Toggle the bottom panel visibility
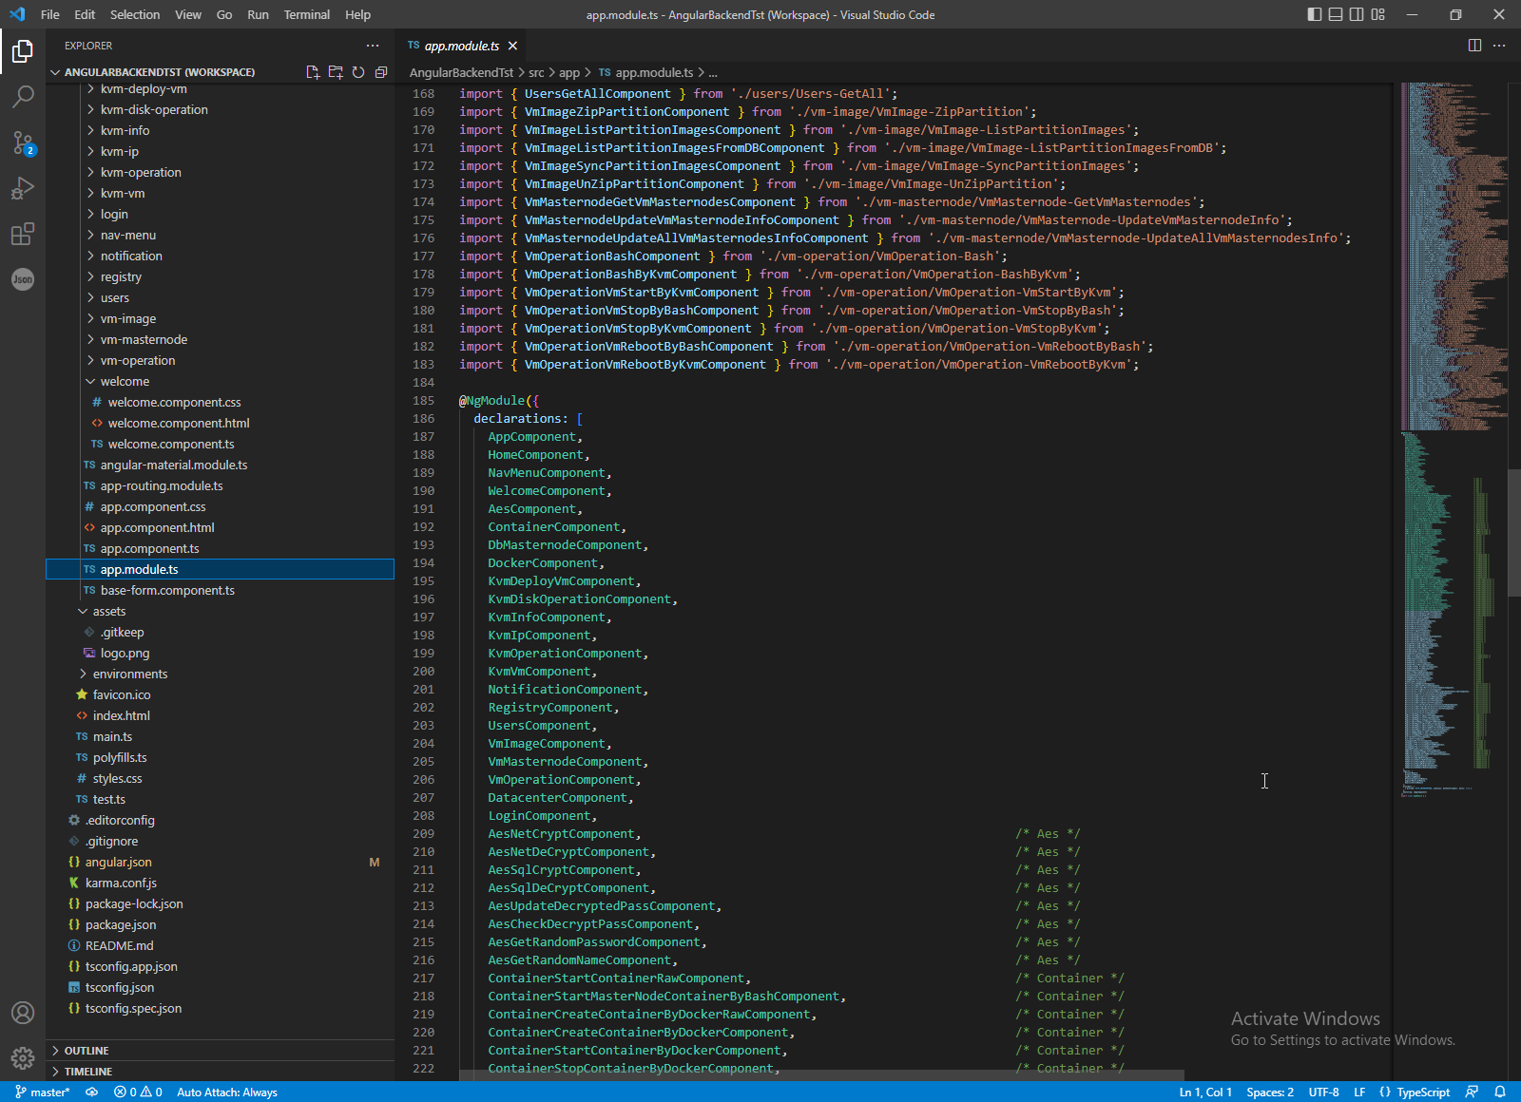The height and width of the screenshot is (1102, 1521). click(1335, 14)
